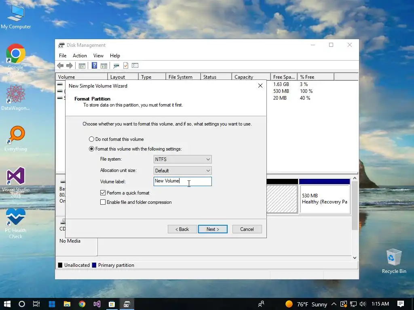The image size is (414, 310).
Task: Sort by the Free Space column header
Action: pos(284,77)
